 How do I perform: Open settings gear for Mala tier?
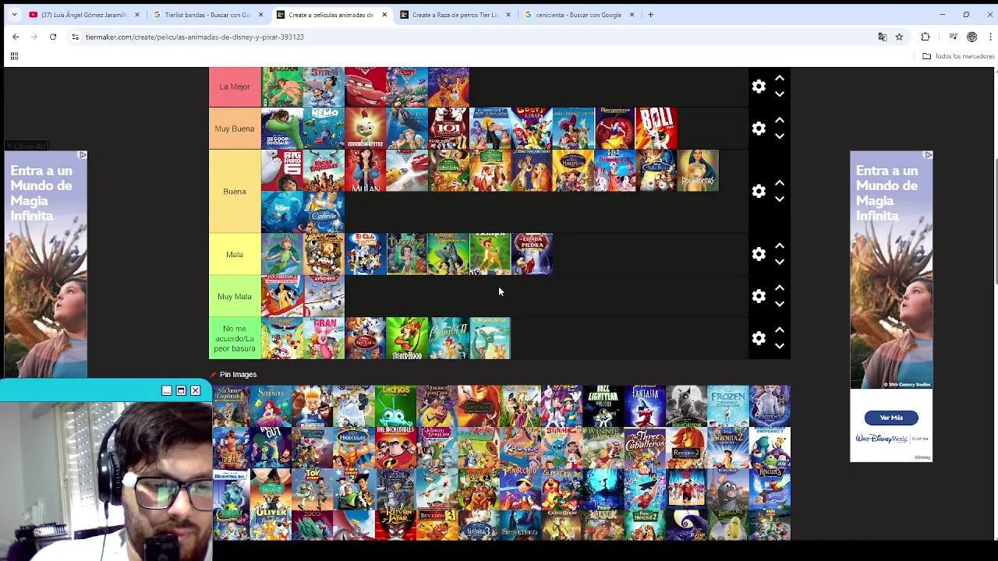tap(759, 255)
